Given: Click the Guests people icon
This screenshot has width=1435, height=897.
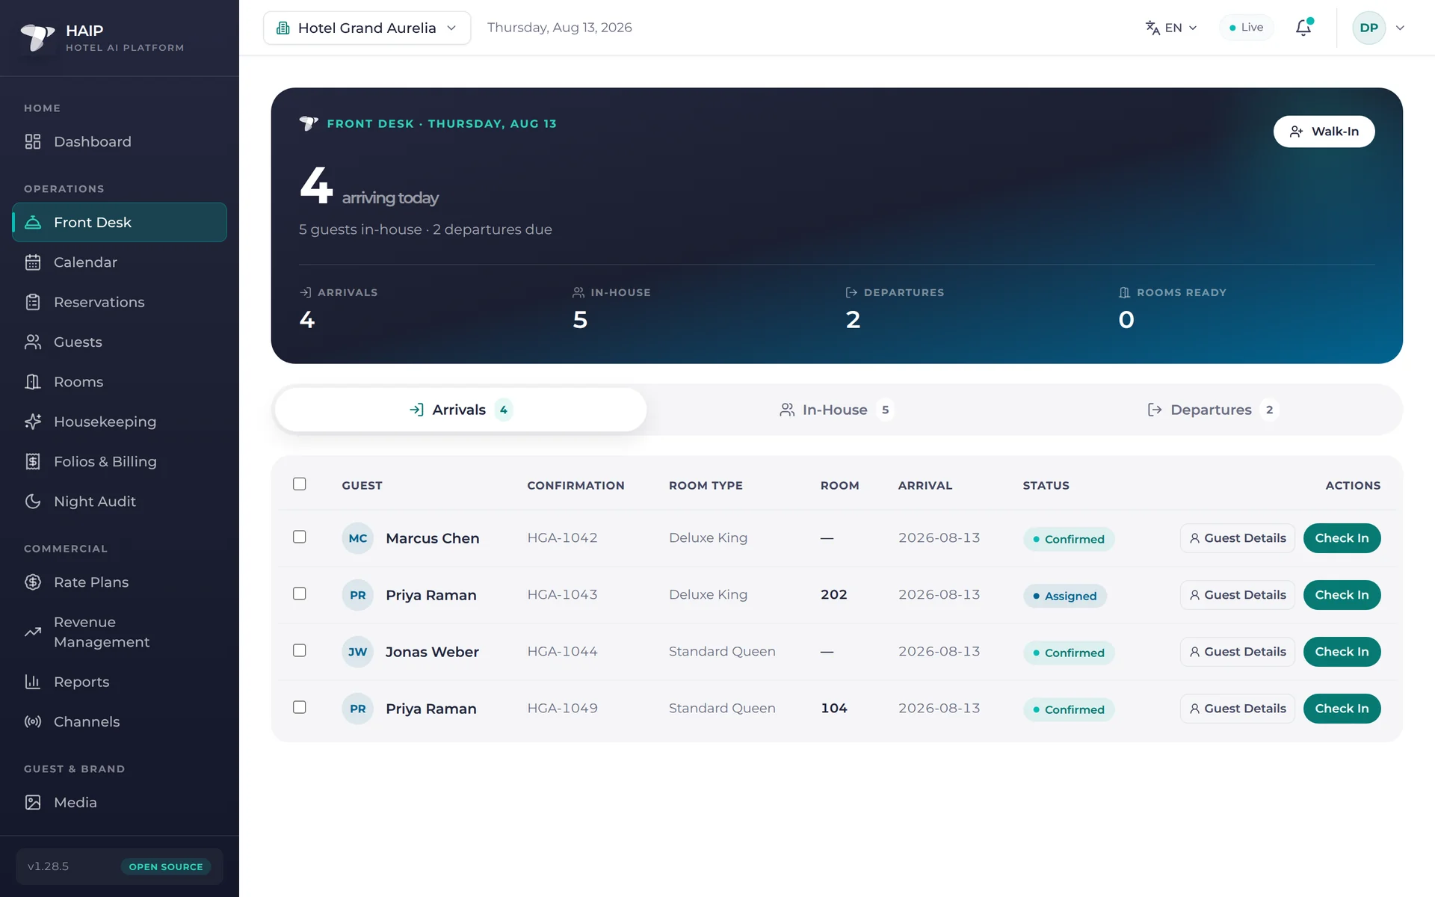Looking at the screenshot, I should [33, 342].
